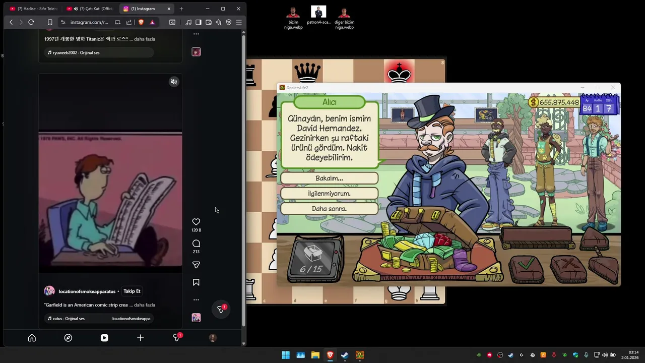
Task: Open Brave VPN shield icon
Action: [x=229, y=22]
